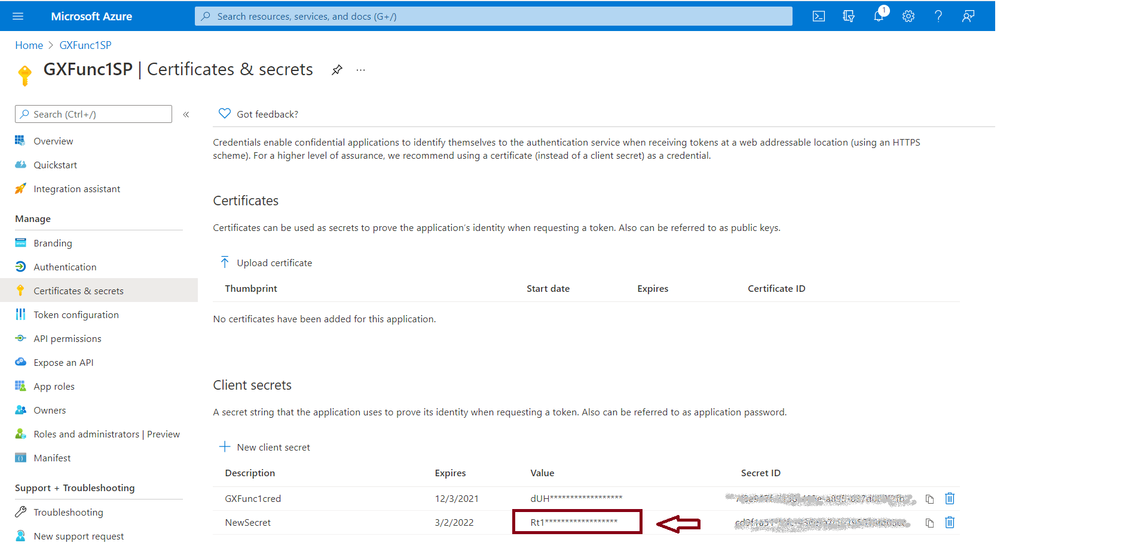Open the Azure portal hamburger menu
The height and width of the screenshot is (555, 1144).
click(x=18, y=16)
